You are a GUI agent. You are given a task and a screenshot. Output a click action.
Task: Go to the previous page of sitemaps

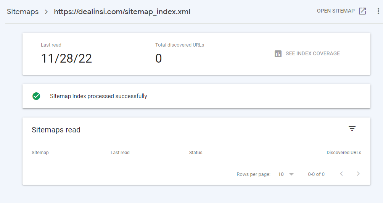pyautogui.click(x=341, y=174)
